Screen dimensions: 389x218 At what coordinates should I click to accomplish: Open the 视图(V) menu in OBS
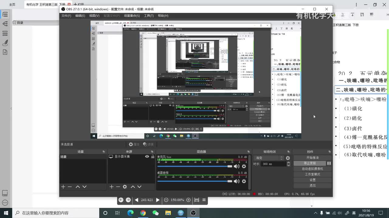point(94,16)
